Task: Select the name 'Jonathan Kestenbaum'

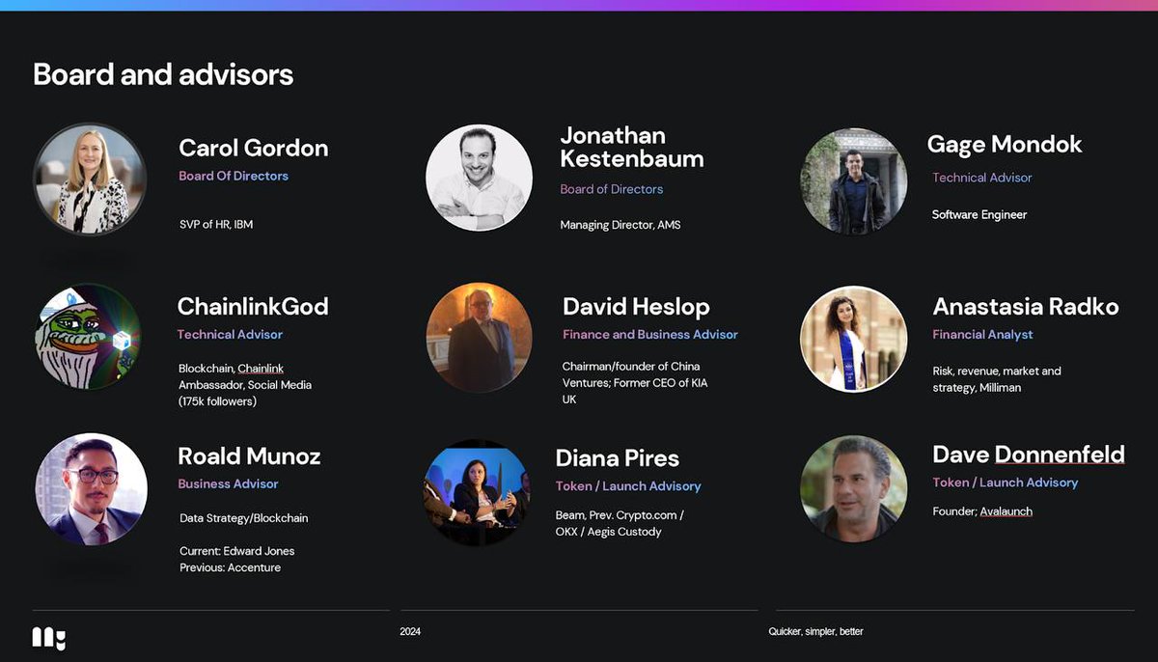Action: point(632,147)
